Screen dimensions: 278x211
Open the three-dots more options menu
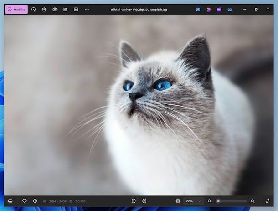click(x=87, y=10)
